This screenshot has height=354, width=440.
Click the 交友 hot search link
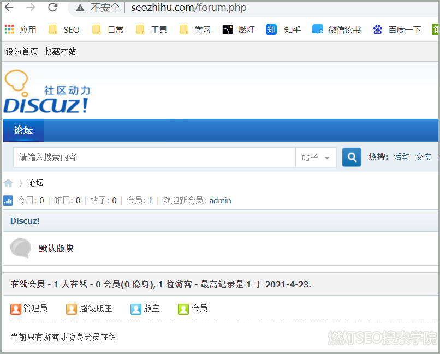(424, 157)
